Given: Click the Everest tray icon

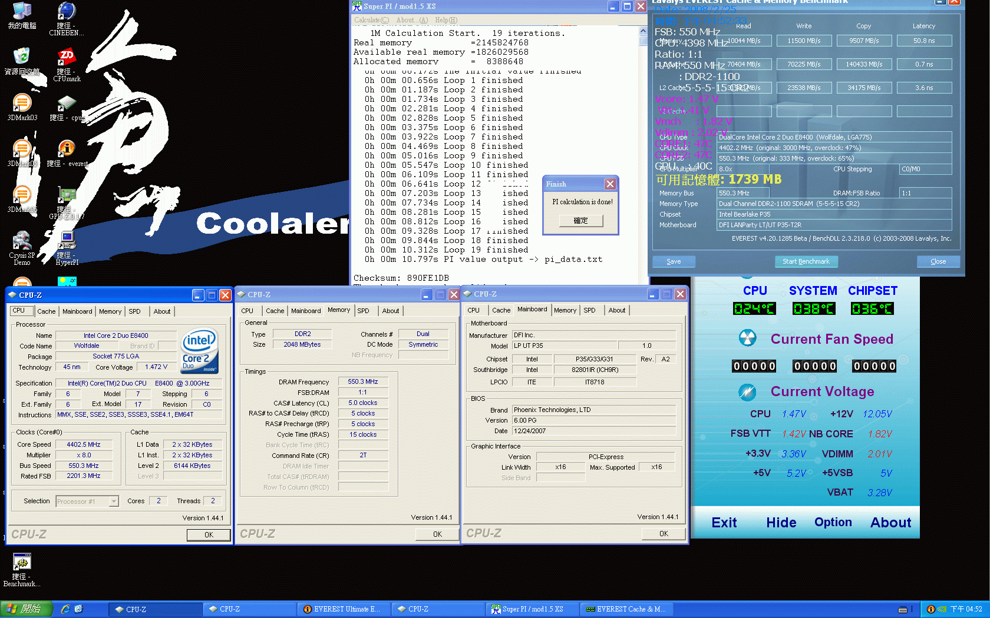Looking at the screenshot, I should point(930,609).
